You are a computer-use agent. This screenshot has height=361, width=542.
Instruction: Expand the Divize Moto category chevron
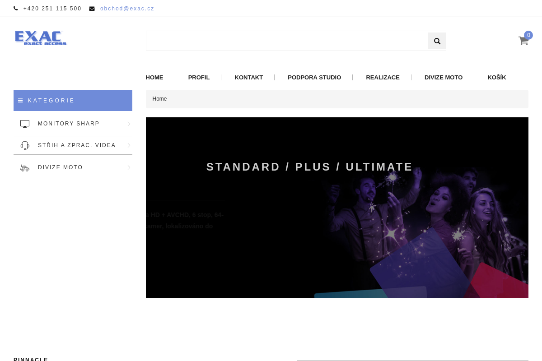[x=129, y=167]
